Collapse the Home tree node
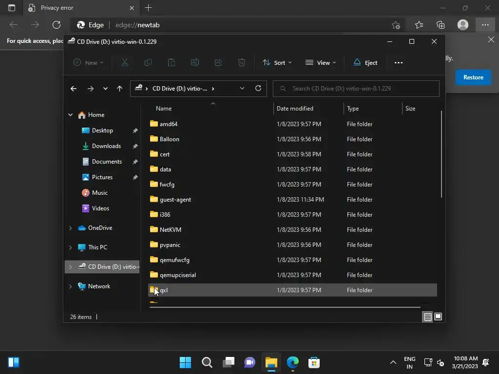 [70, 115]
